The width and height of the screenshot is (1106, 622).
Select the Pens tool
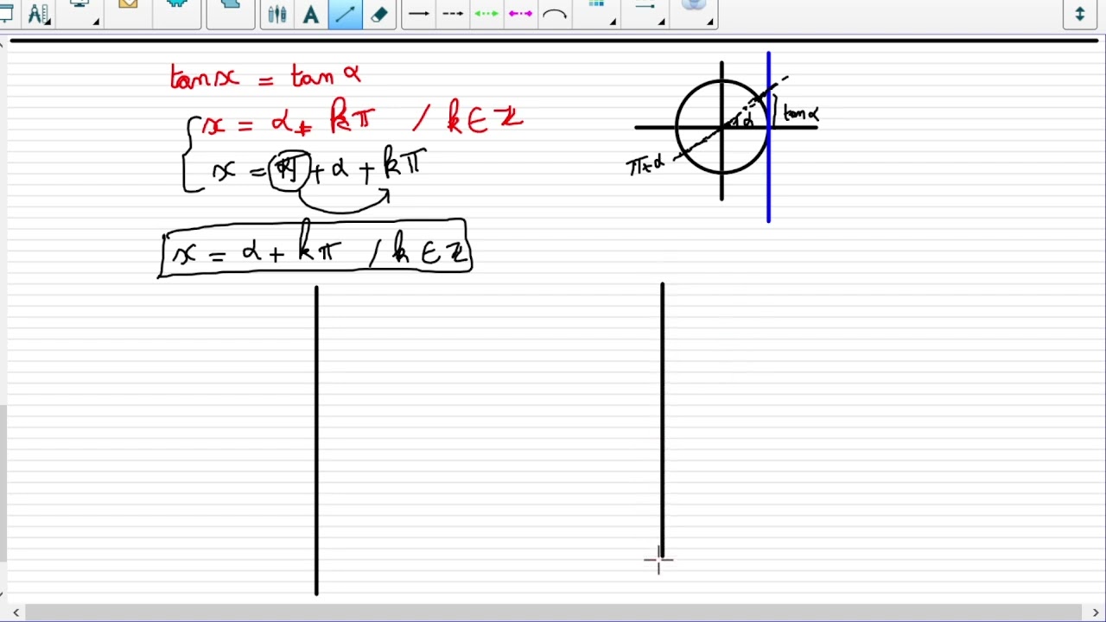click(277, 14)
